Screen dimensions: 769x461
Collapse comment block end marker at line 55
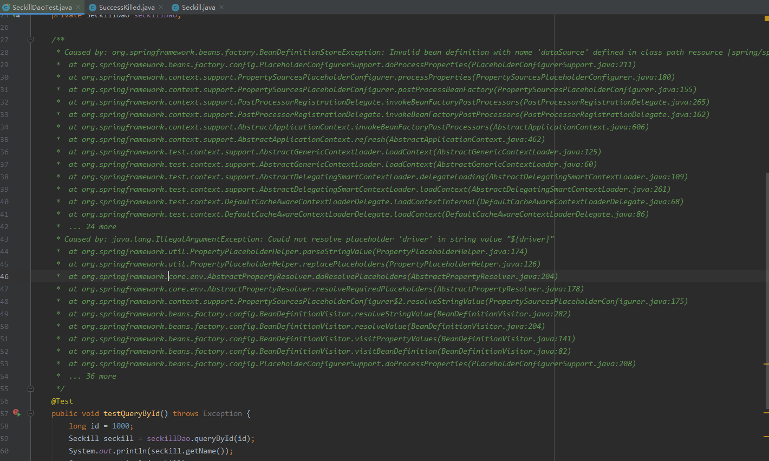[30, 388]
